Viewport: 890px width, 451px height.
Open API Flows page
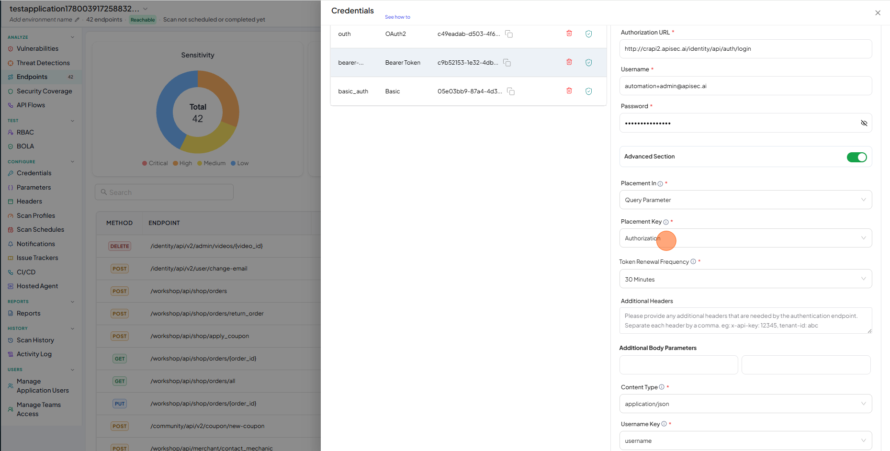click(x=31, y=105)
